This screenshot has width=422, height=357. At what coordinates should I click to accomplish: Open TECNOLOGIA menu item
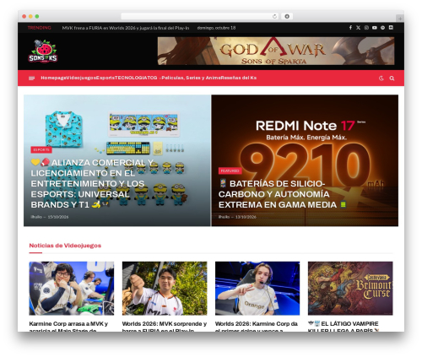pyautogui.click(x=131, y=78)
